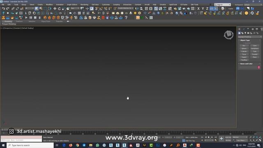263x148 pixels.
Task: Open the selection filter dropdown
Action: click(x=29, y=8)
